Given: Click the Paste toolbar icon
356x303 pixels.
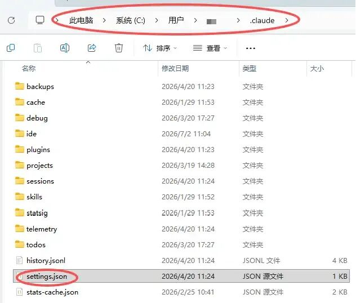Looking at the screenshot, I should (x=38, y=48).
